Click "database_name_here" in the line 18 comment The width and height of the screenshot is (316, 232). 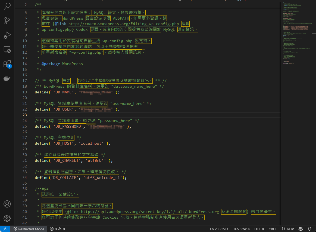pyautogui.click(x=134, y=86)
